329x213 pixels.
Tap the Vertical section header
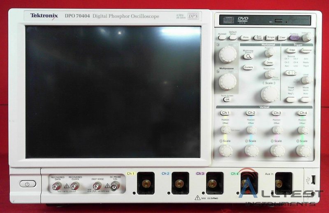coord(264,107)
